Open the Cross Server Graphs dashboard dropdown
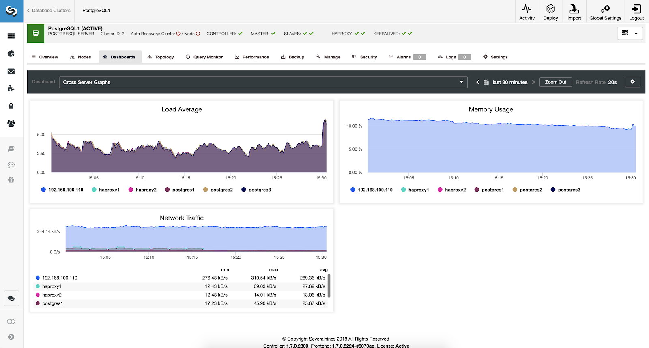Screen dimensions: 649x348 (263, 82)
